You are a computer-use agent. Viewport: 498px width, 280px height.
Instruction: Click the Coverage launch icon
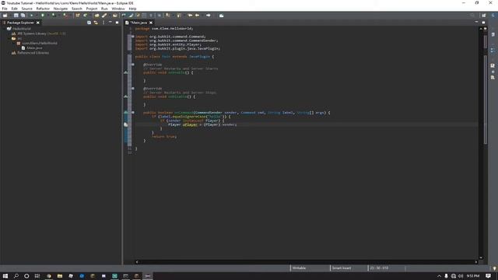pyautogui.click(x=54, y=16)
